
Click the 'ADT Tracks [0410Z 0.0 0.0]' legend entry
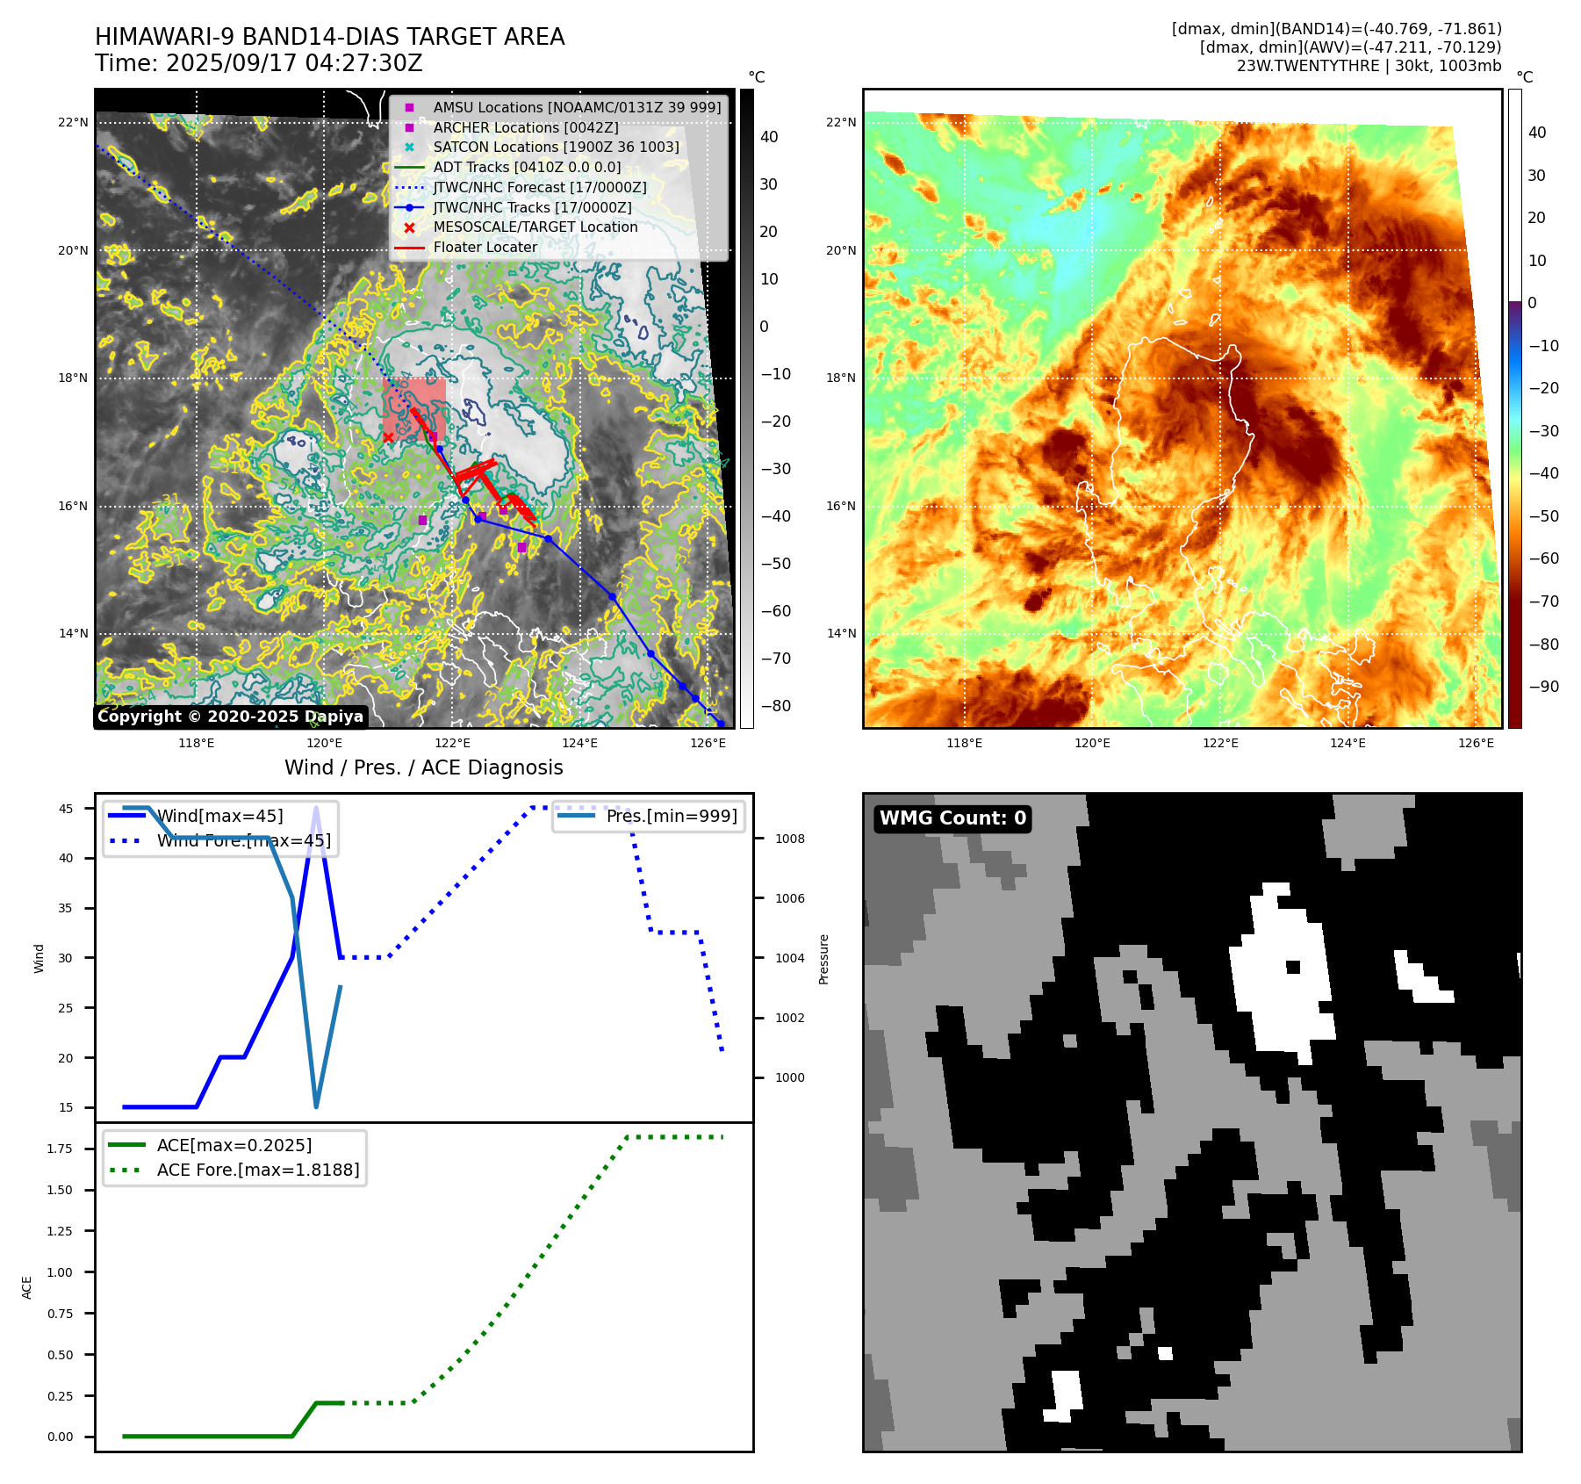(x=507, y=167)
